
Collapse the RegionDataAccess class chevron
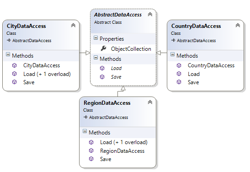[x=150, y=102]
